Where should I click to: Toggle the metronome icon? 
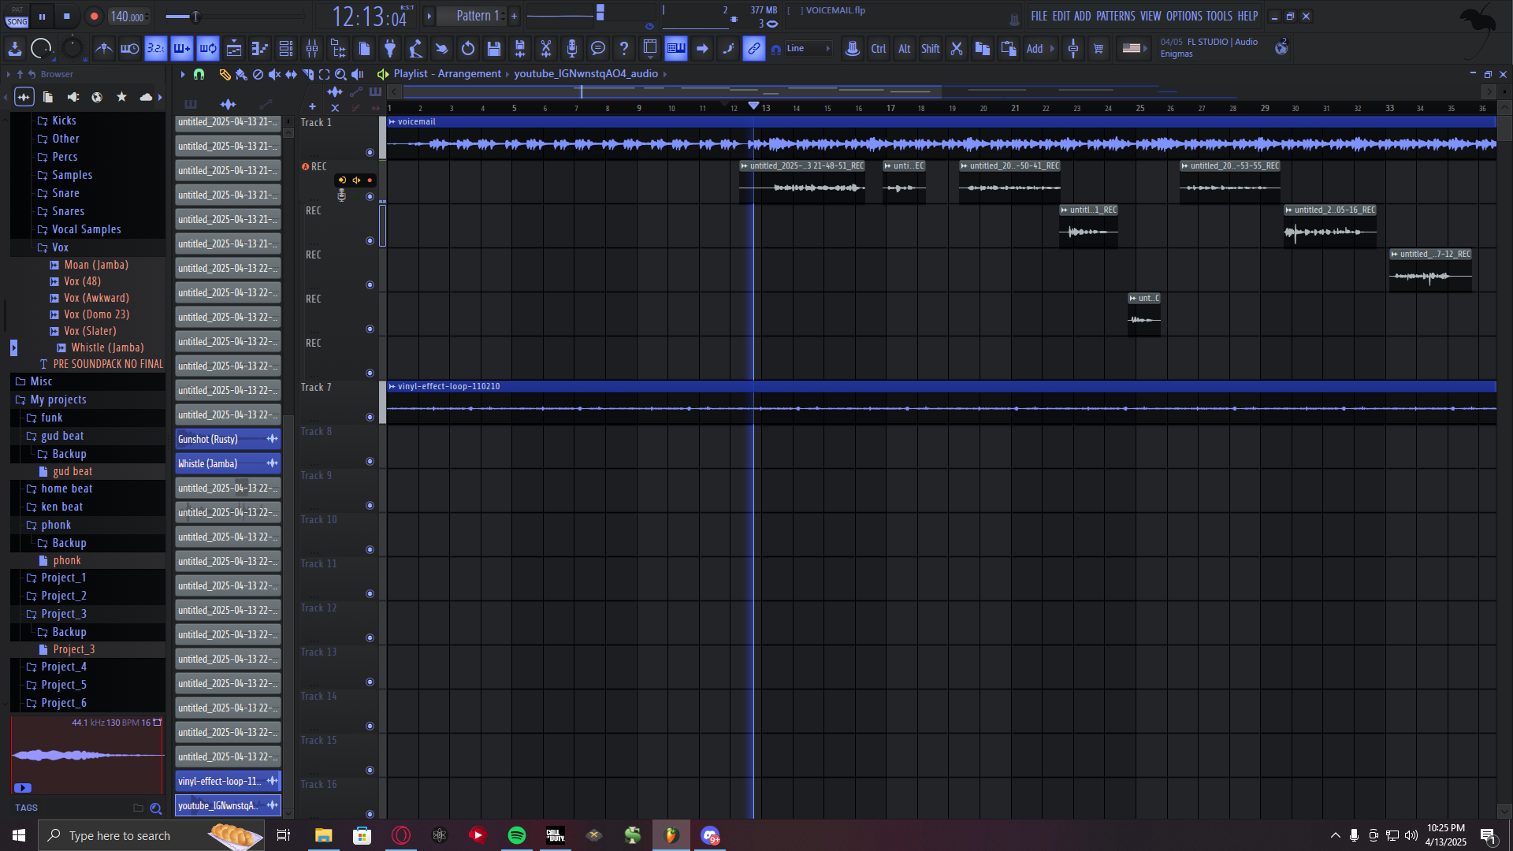click(x=103, y=49)
